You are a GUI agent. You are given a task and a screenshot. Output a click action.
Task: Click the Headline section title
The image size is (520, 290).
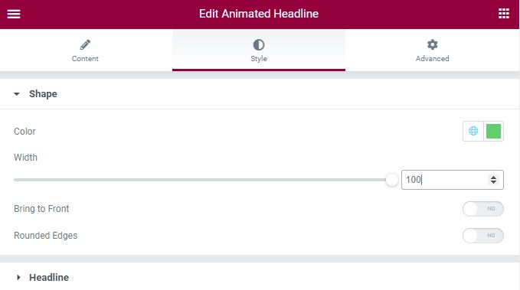click(49, 278)
